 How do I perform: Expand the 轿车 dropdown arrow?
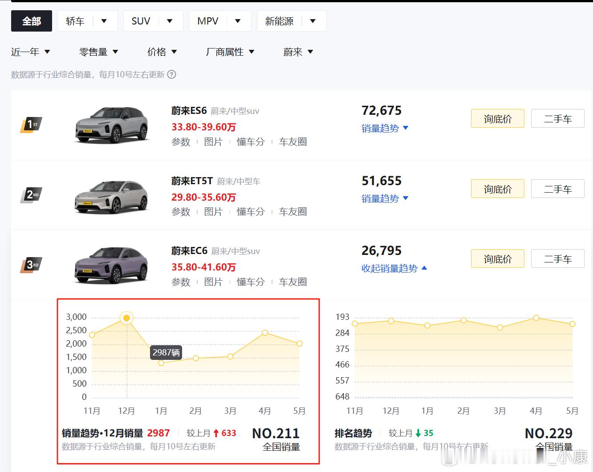[x=104, y=21]
